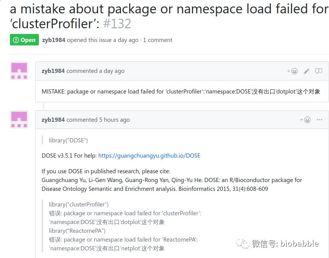Open the three-dot menu on second comment
The image size is (329, 258).
[x=319, y=120]
